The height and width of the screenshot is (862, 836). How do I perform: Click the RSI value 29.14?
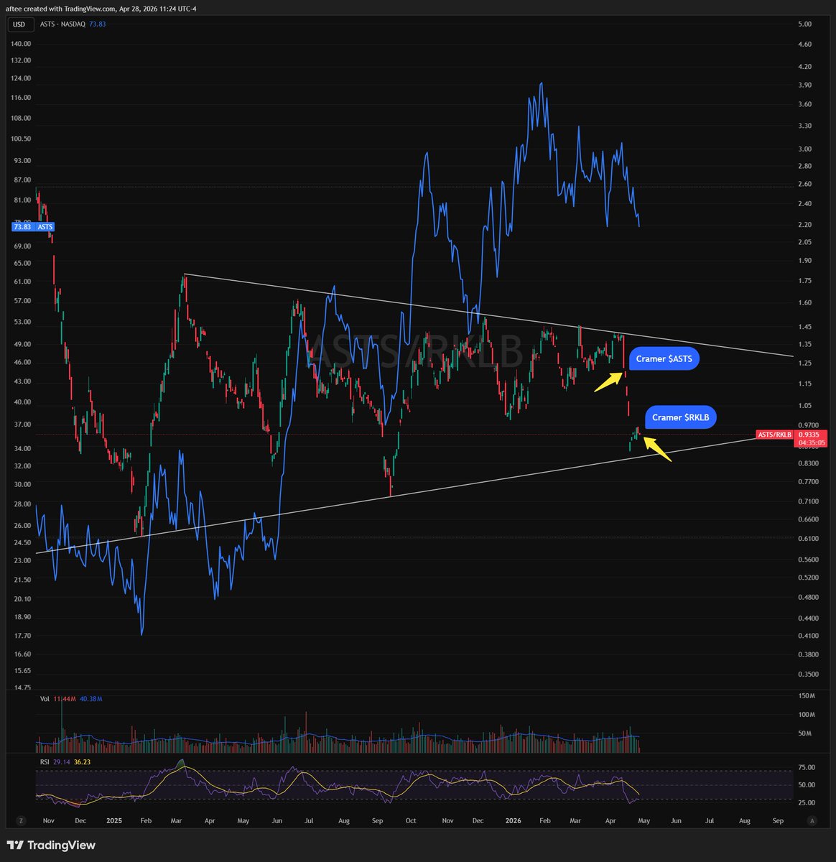[x=62, y=762]
